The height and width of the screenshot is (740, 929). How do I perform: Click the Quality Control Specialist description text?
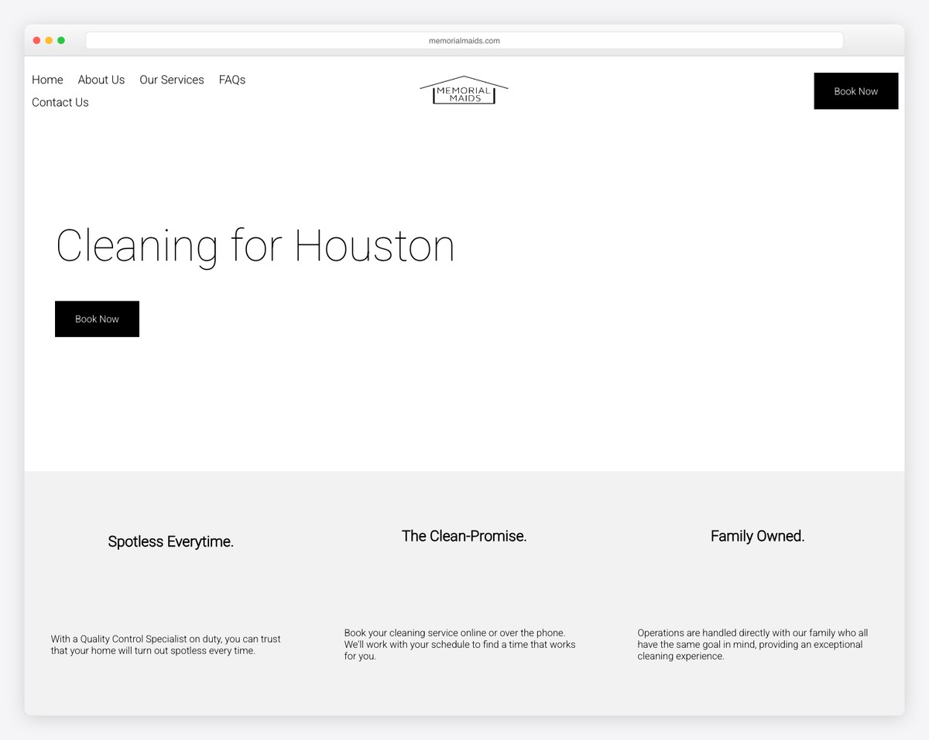click(166, 645)
